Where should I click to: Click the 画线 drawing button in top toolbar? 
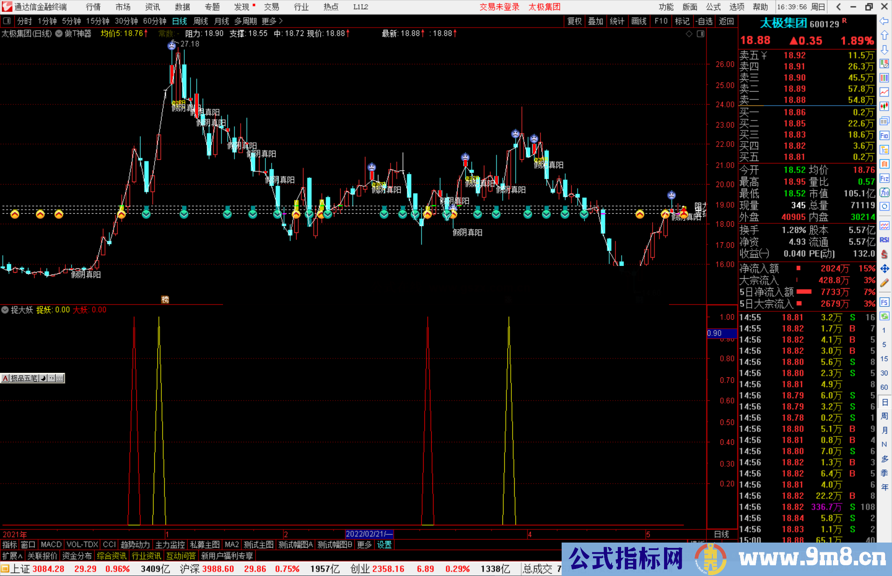pyautogui.click(x=639, y=21)
